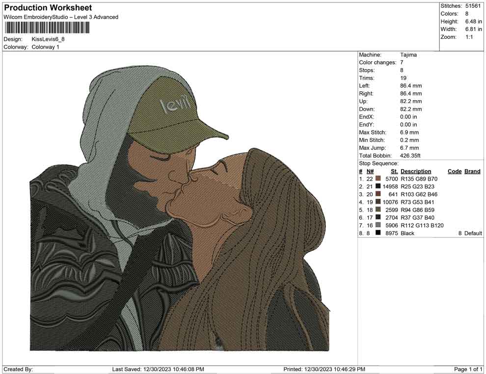Viewport: 486px width, 374px height.
Task: Click "Wilcom EmbroideryStudio – Level 3 Advanced" text
Action: click(61, 17)
